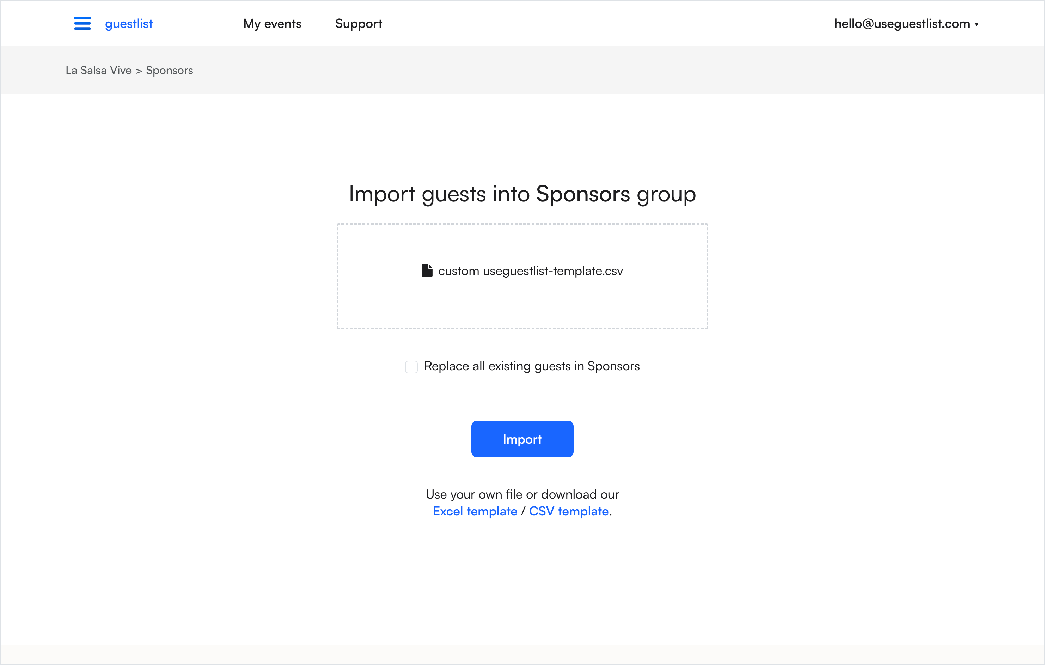Click the guestlist logo

point(128,23)
